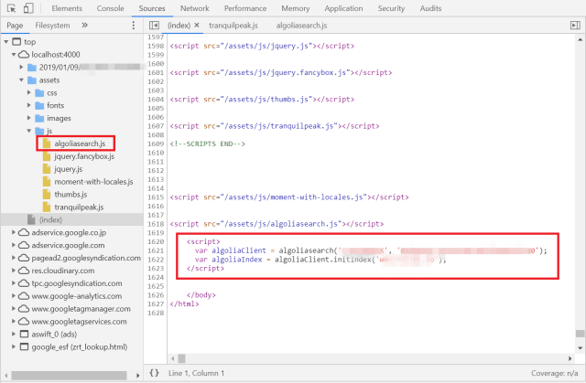Image resolution: width=586 pixels, height=383 pixels.
Task: Switch to the Audits tab
Action: click(430, 8)
